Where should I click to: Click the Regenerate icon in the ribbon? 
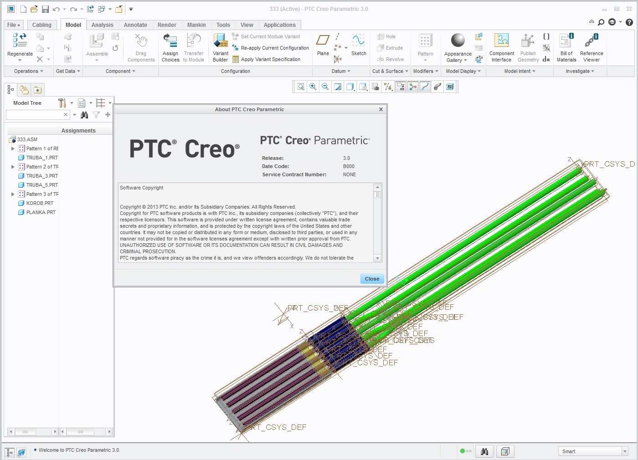(x=20, y=41)
